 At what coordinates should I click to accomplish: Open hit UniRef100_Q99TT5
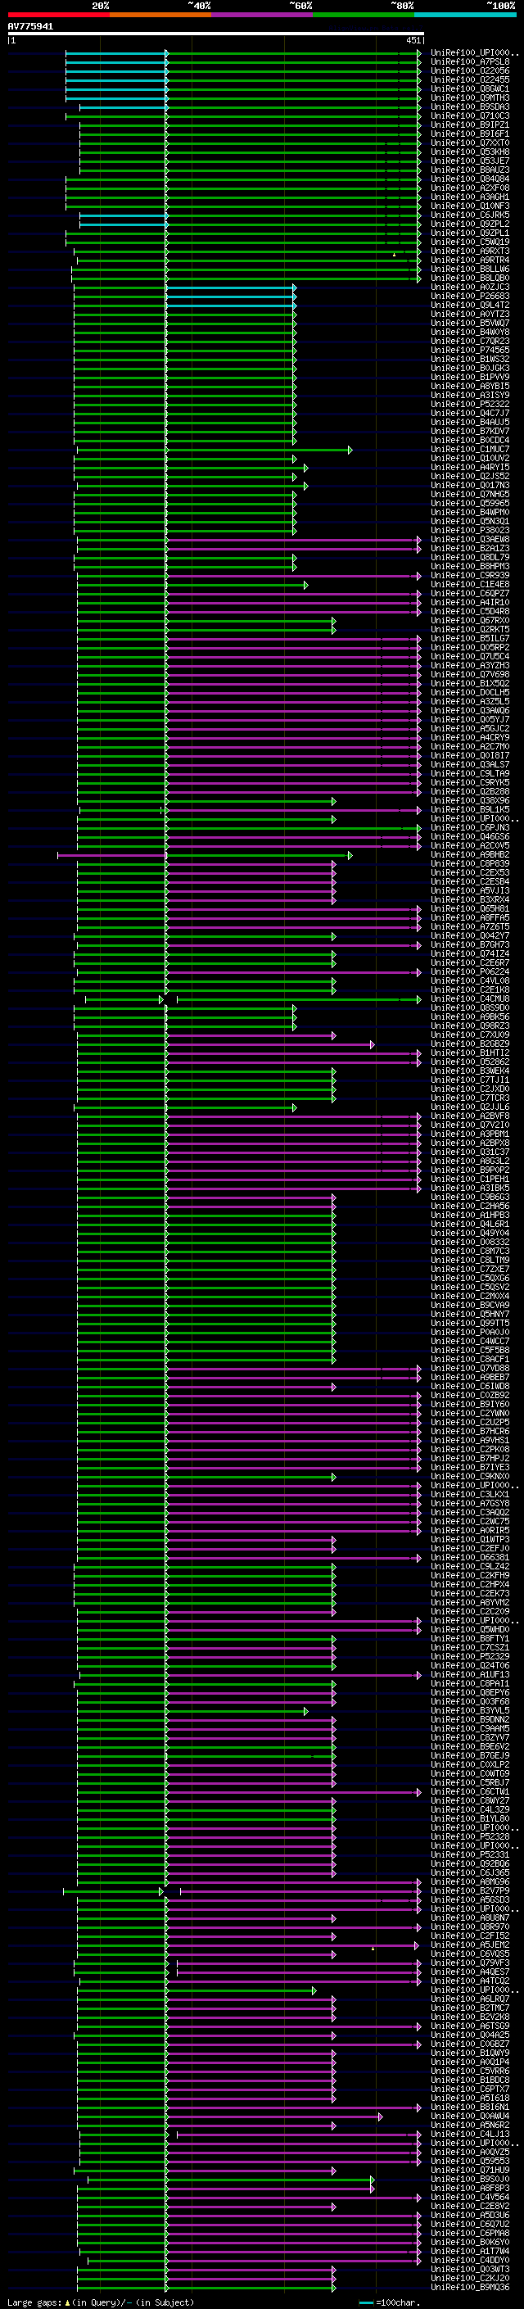[470, 1323]
